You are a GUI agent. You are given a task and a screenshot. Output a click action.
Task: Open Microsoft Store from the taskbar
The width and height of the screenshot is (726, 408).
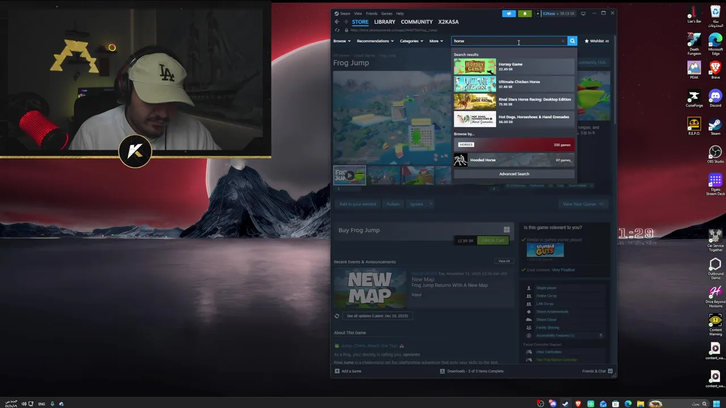tap(615, 404)
